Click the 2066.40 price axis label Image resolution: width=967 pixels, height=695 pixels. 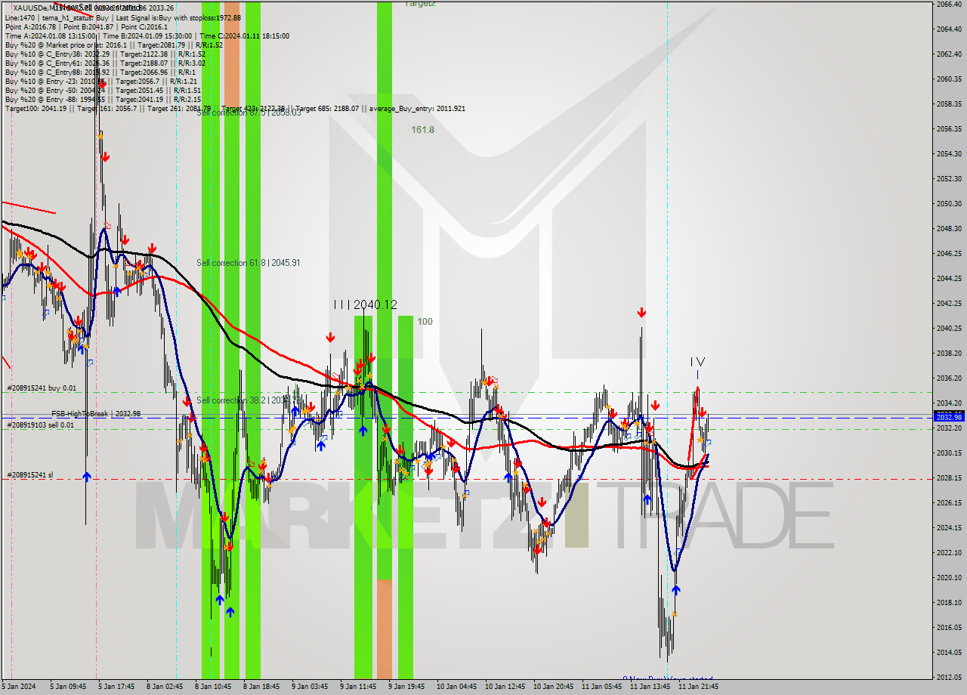click(948, 5)
